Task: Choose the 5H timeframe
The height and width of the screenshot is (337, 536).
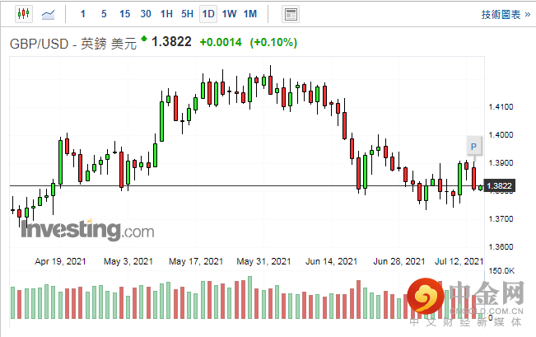Action: [187, 14]
